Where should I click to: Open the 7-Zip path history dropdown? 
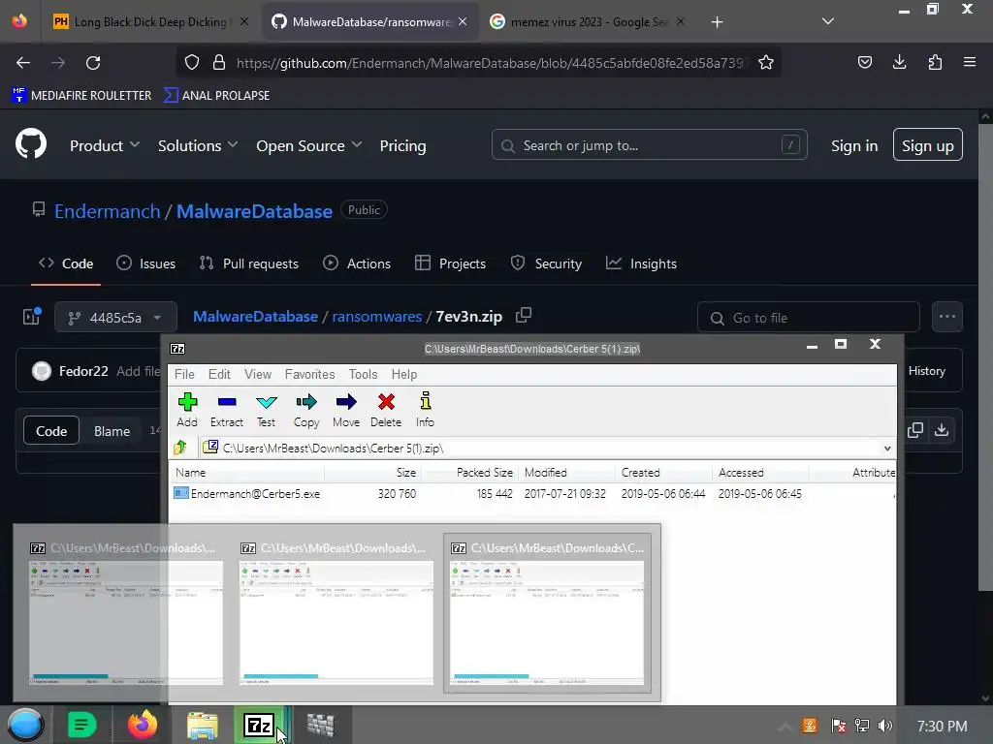tap(887, 448)
